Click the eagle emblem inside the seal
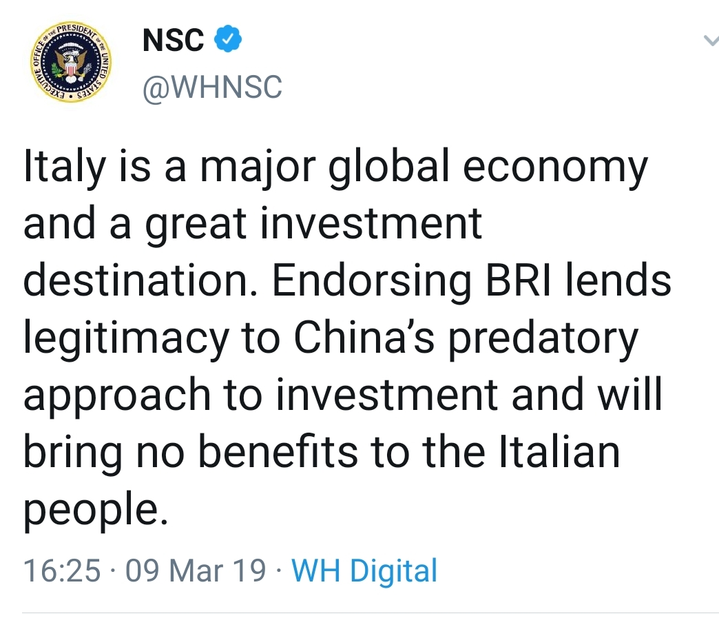This screenshot has height=638, width=719. pos(67,65)
